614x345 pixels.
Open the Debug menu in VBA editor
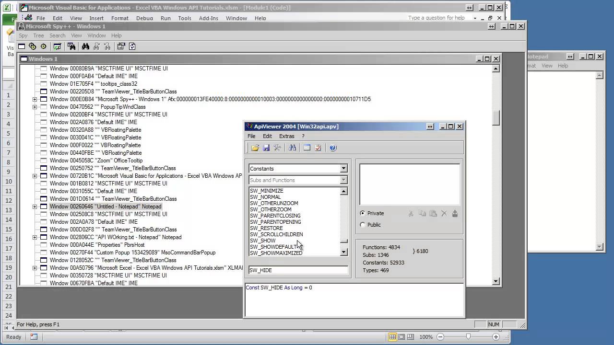coord(144,18)
